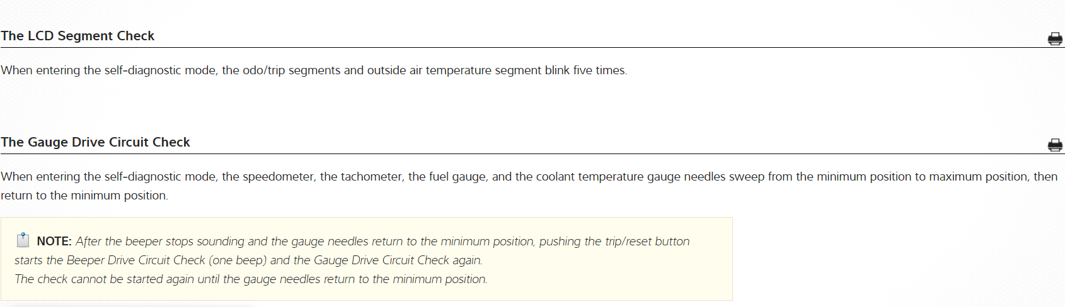Click "(one beep)" in the note
This screenshot has height=307, width=1065.
[238, 260]
